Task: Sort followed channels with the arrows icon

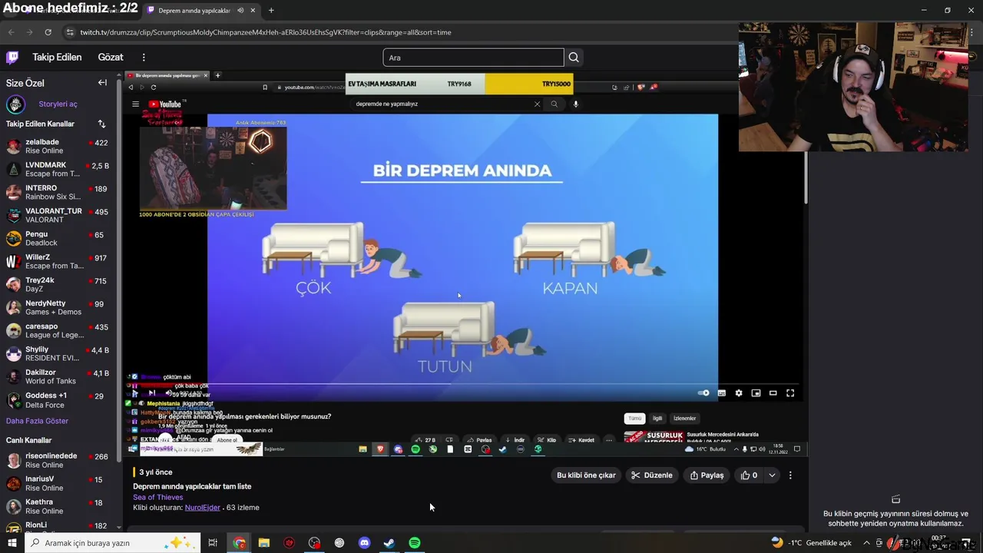Action: point(101,124)
